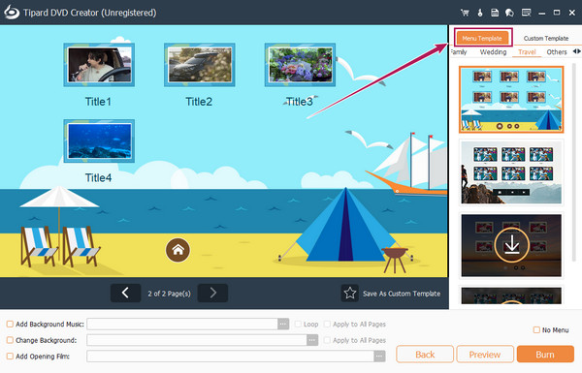Select the Travel template category
Image resolution: width=582 pixels, height=373 pixels.
click(x=527, y=52)
